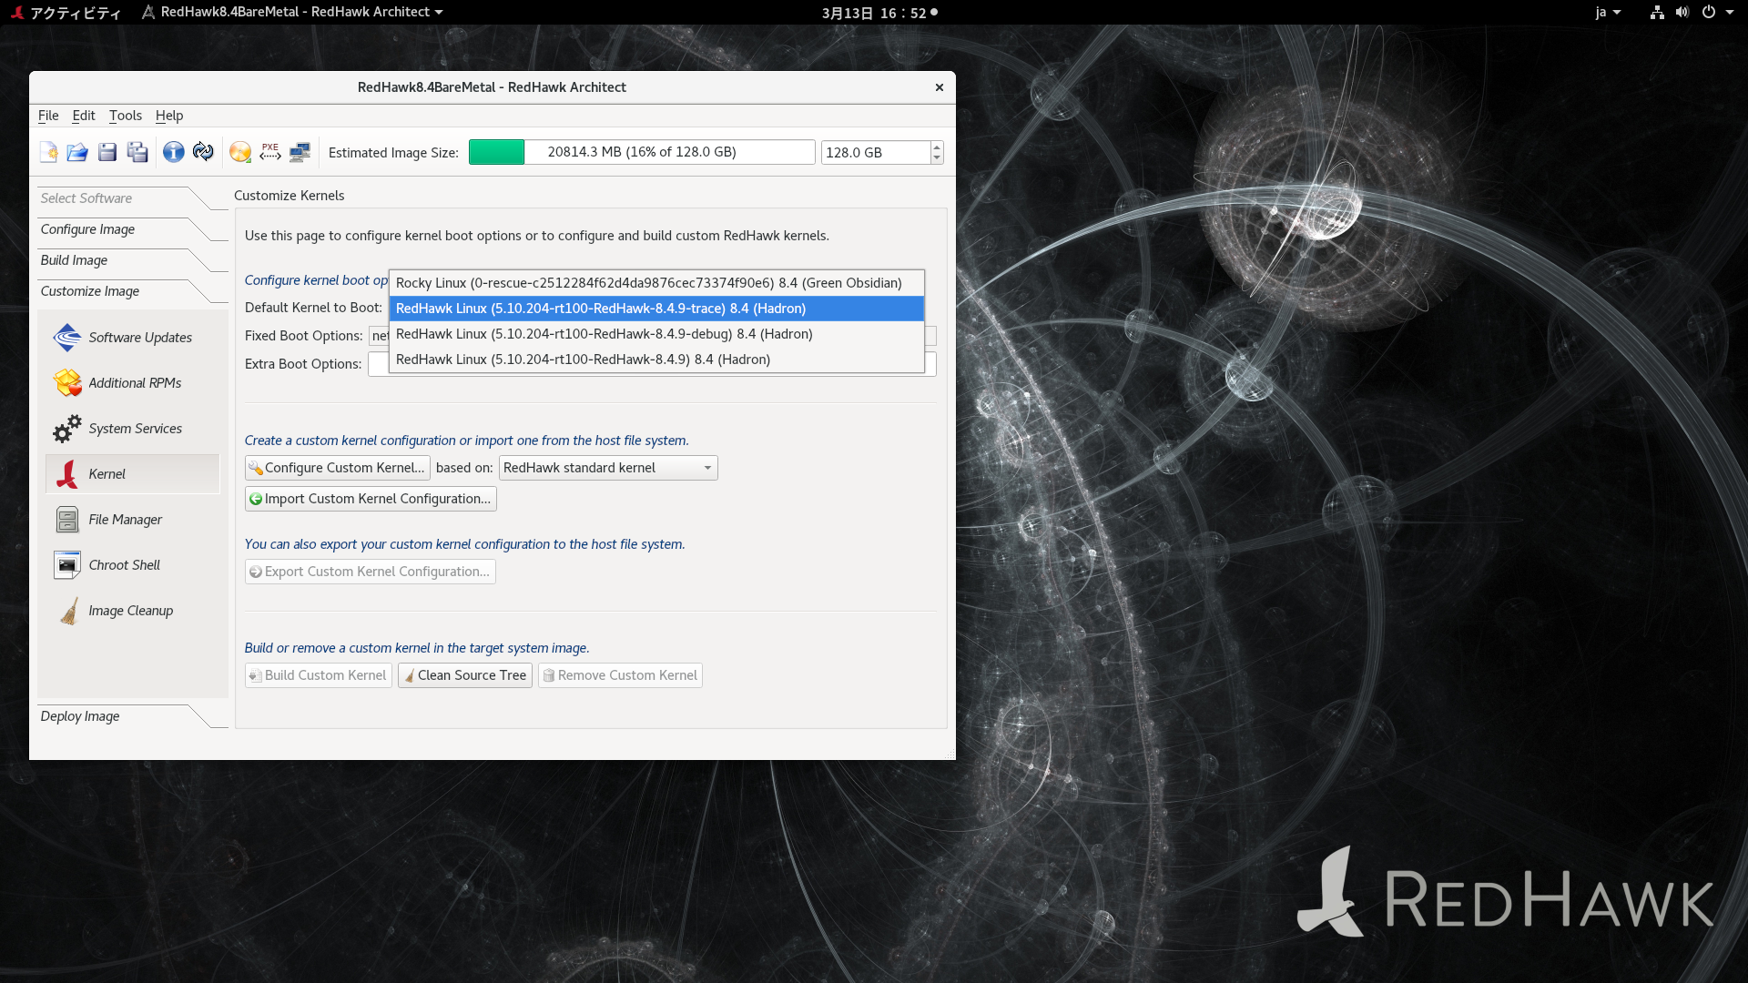Open RedHawk Architect app menu in top bar
1748x983 pixels.
point(292,13)
